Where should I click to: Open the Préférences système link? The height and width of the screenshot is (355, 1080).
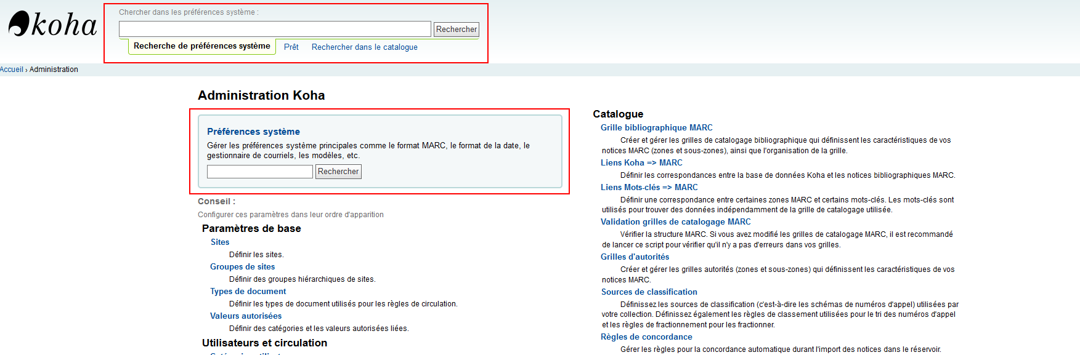tap(253, 132)
